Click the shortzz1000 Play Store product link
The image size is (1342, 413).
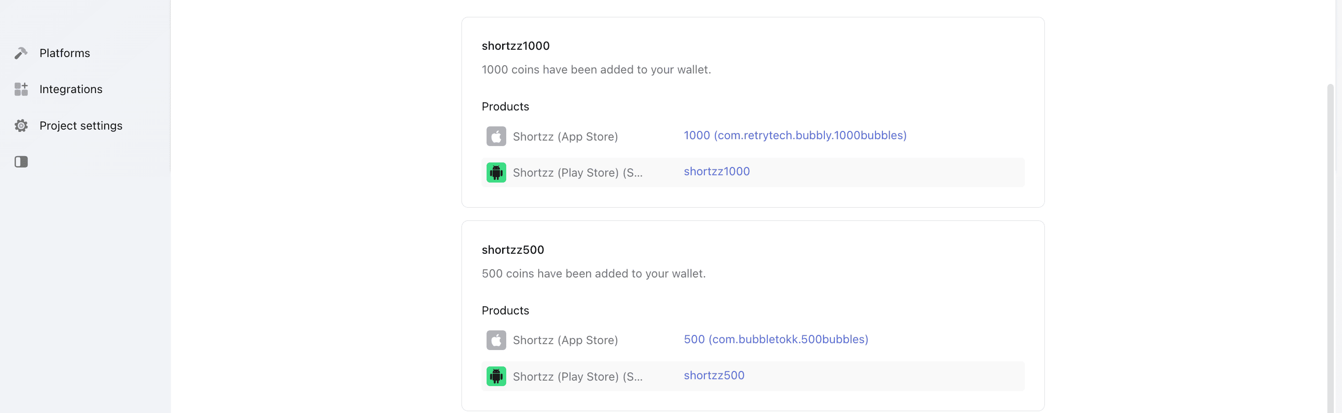click(x=717, y=171)
